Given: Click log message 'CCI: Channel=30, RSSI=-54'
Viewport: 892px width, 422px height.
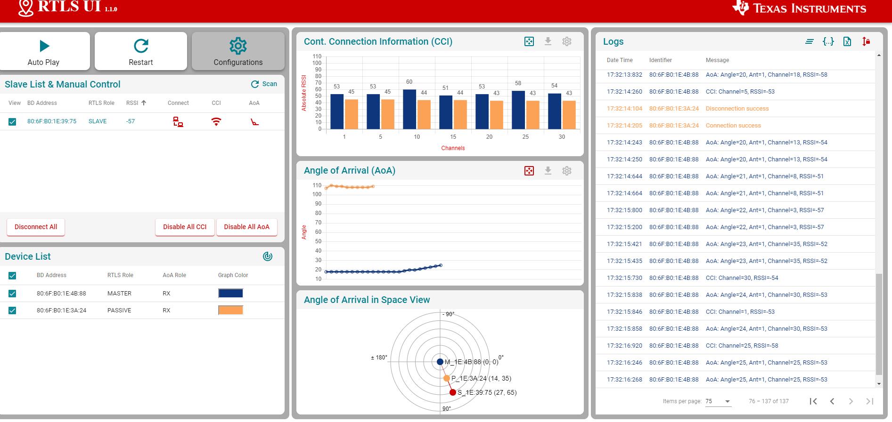Looking at the screenshot, I should coord(742,278).
